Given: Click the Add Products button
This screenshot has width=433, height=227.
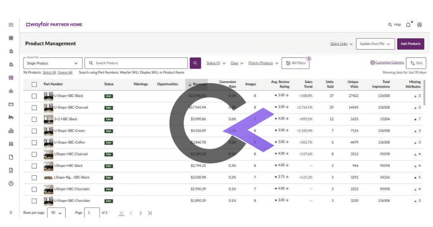Looking at the screenshot, I should pyautogui.click(x=411, y=44).
